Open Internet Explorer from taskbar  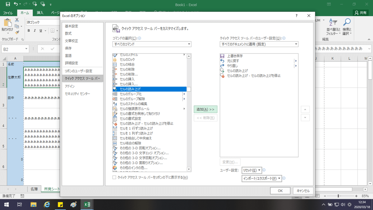point(47,204)
